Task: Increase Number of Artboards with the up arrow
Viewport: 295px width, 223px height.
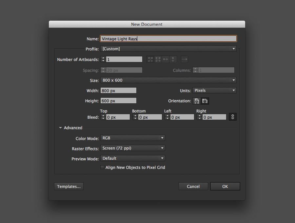Action: click(x=103, y=58)
